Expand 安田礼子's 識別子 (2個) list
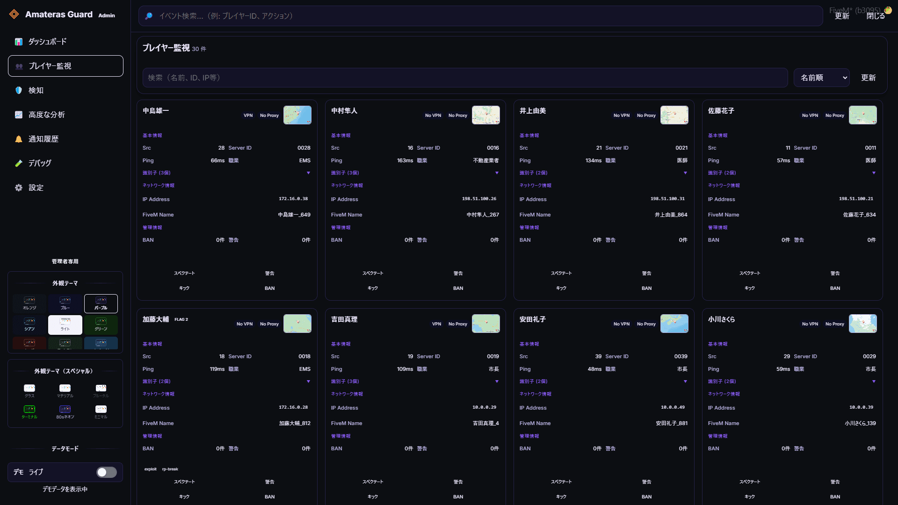898x505 pixels. click(x=604, y=382)
